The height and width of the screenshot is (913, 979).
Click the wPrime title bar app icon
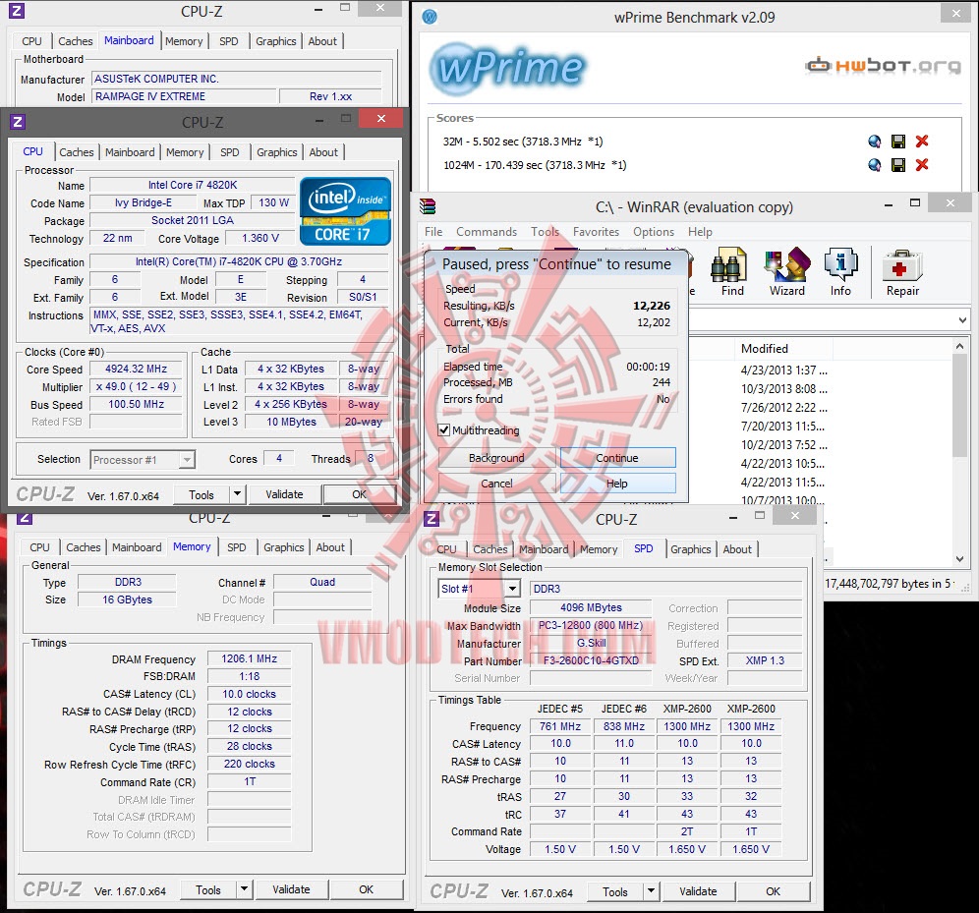click(x=430, y=17)
